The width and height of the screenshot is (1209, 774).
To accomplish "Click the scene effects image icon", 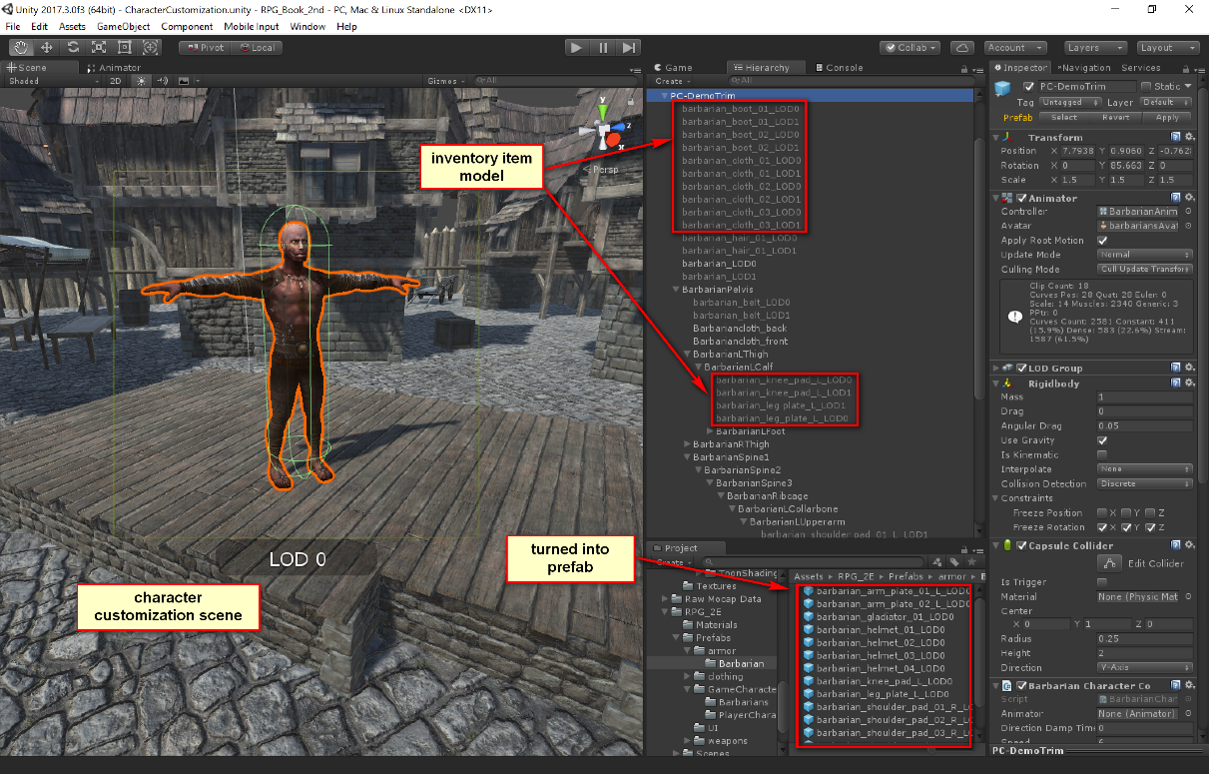I will click(183, 81).
